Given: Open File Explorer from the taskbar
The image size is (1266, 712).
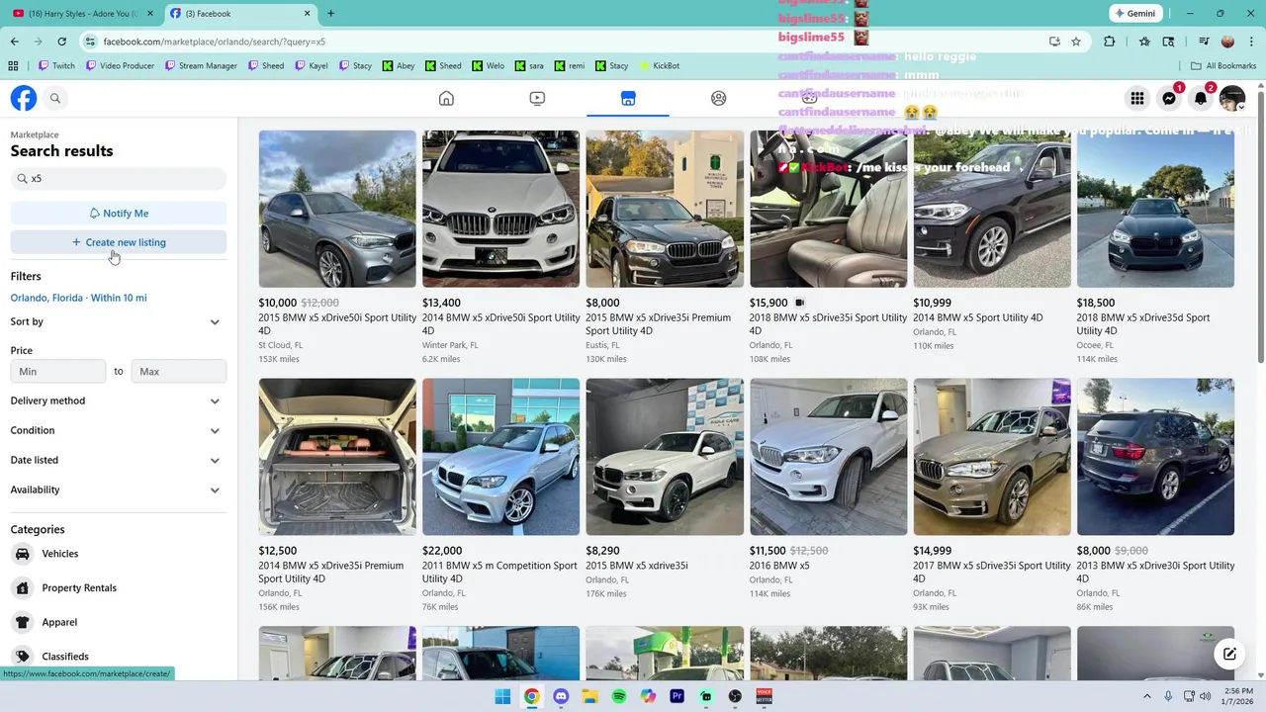Looking at the screenshot, I should (589, 696).
